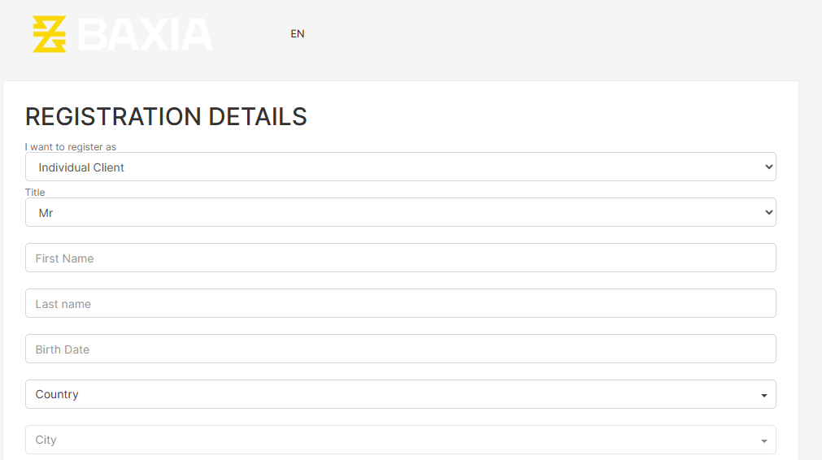Open the Title select showing Mr
822x460 pixels.
tap(401, 212)
